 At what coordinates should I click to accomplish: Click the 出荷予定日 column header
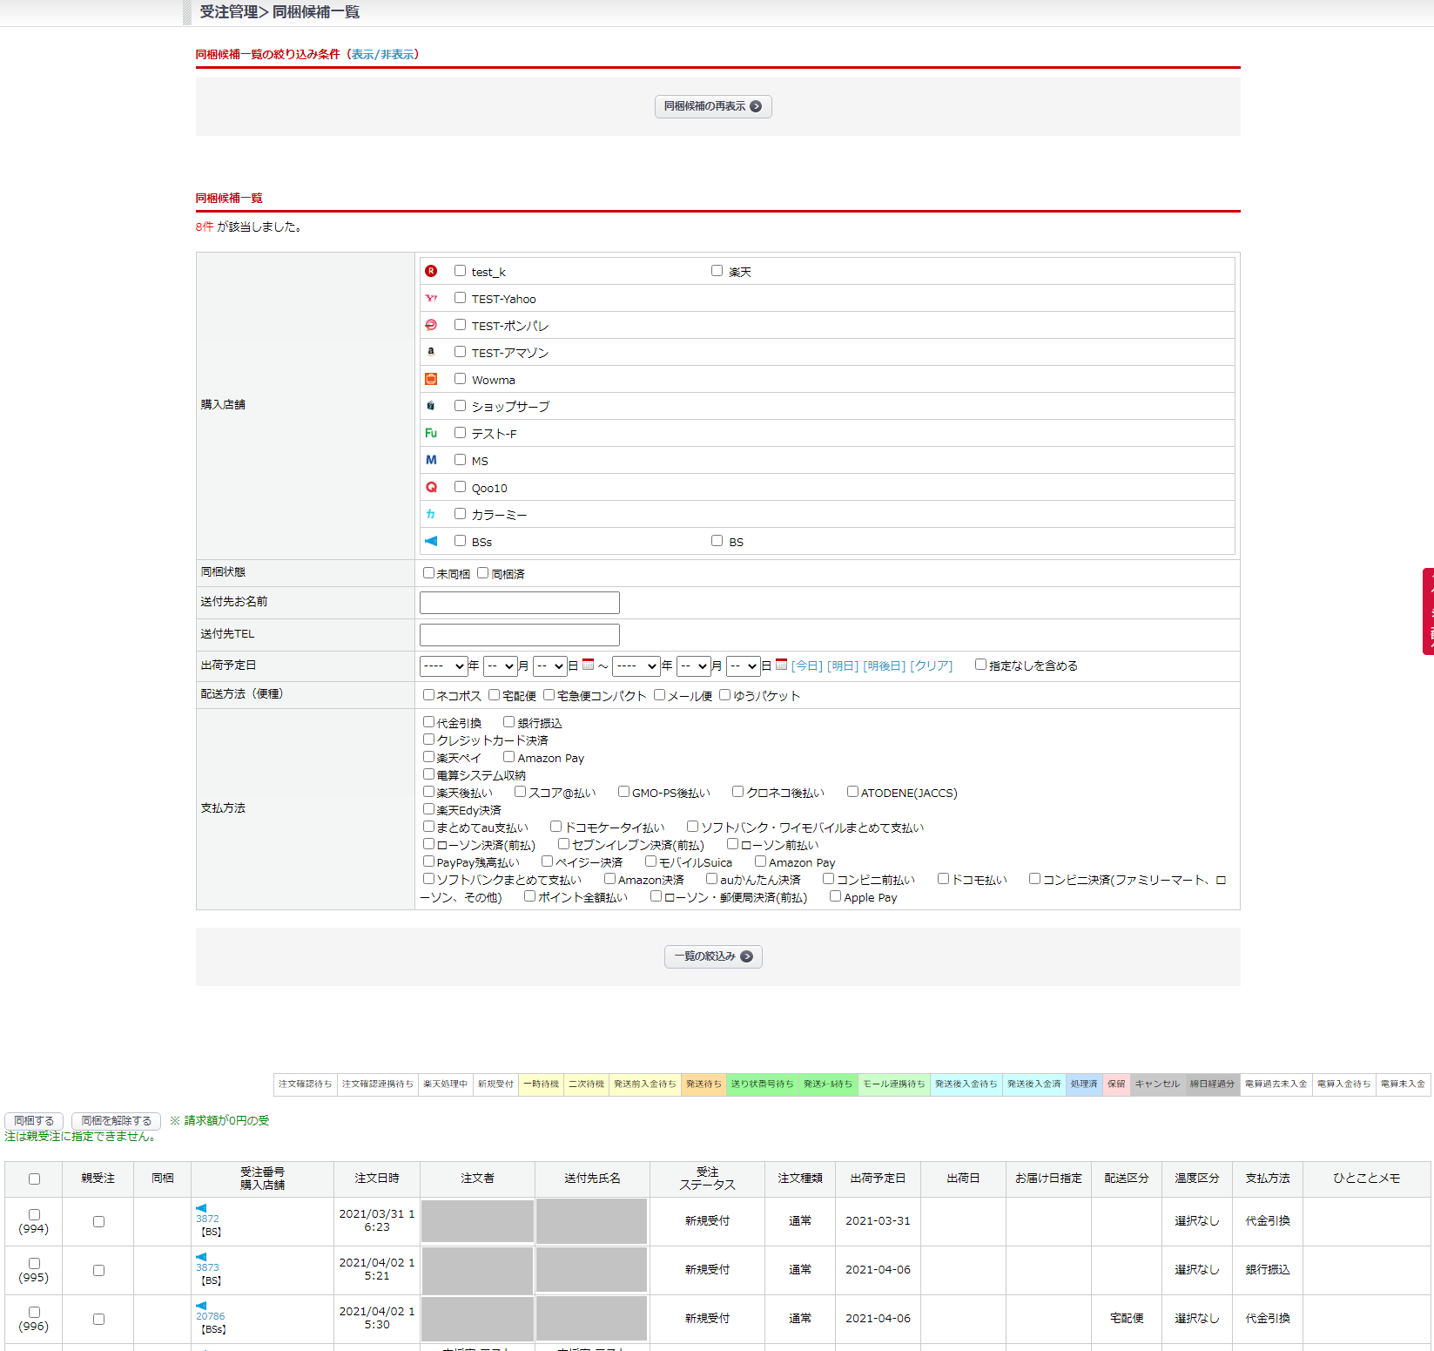click(x=878, y=1179)
